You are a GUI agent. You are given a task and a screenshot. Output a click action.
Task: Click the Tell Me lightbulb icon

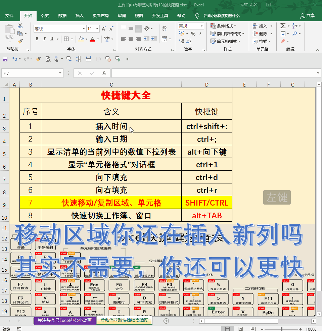click(197, 16)
